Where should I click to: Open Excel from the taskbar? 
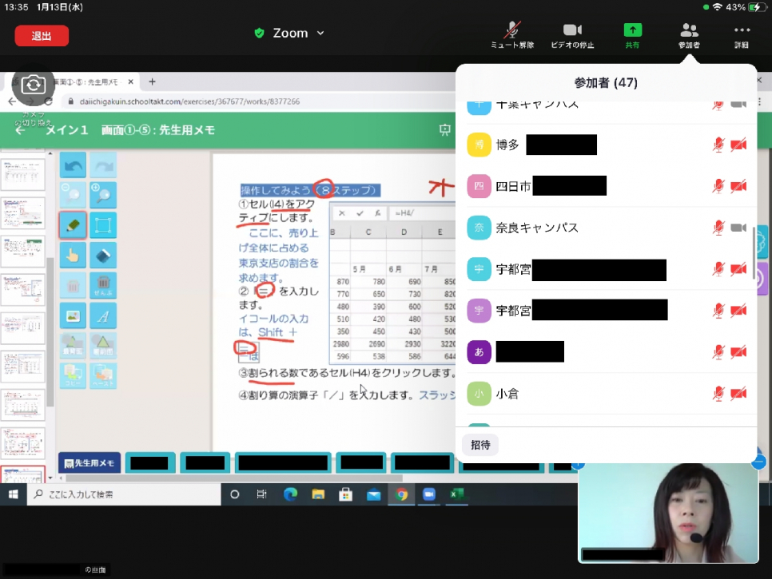pos(456,494)
